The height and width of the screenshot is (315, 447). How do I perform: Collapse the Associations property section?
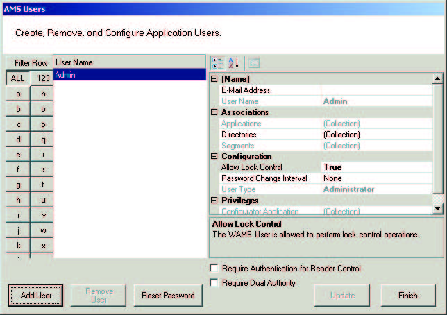click(214, 112)
